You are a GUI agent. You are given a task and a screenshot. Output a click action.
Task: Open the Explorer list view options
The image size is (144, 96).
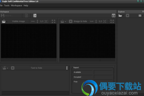(140, 16)
